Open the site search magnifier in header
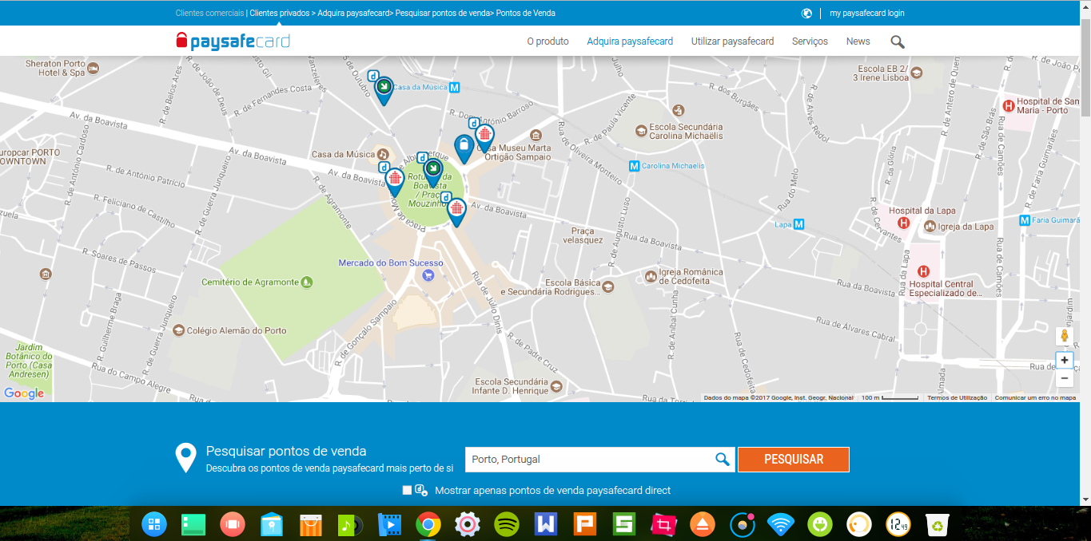The width and height of the screenshot is (1091, 541). (898, 41)
